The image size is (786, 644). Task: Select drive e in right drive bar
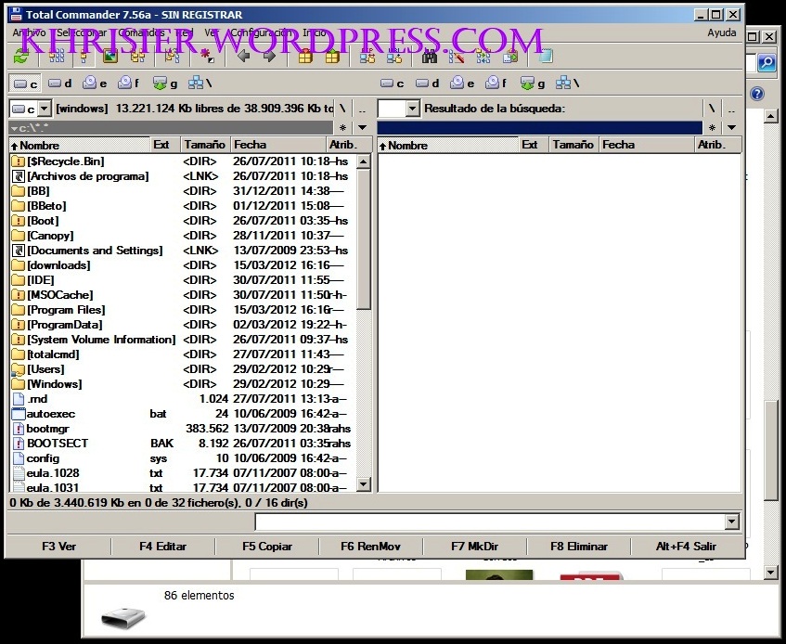(x=462, y=84)
